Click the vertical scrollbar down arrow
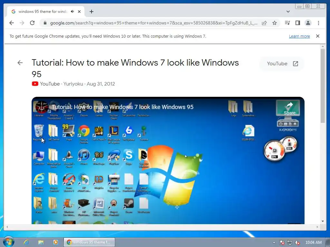 tap(323, 221)
